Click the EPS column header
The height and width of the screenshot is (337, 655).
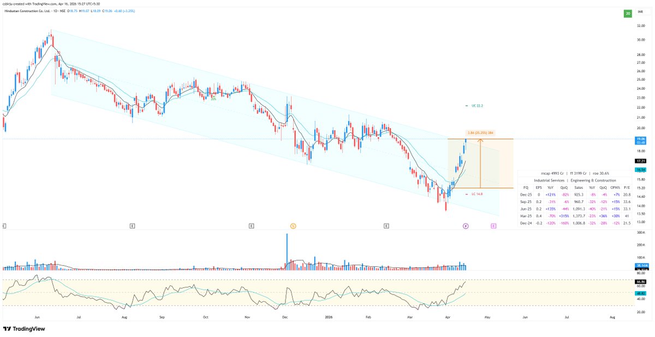pos(539,187)
